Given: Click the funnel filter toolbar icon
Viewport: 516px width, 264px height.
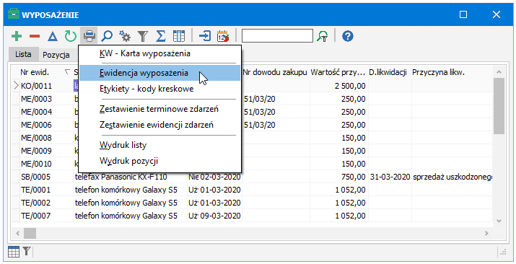Looking at the screenshot, I should click(142, 36).
